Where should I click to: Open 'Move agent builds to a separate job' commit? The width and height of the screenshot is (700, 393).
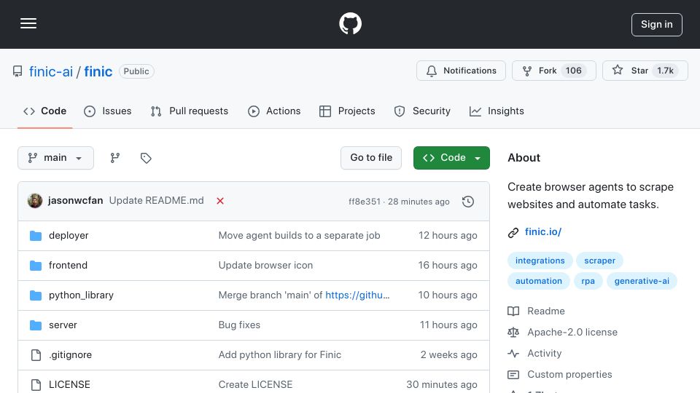pyautogui.click(x=299, y=235)
